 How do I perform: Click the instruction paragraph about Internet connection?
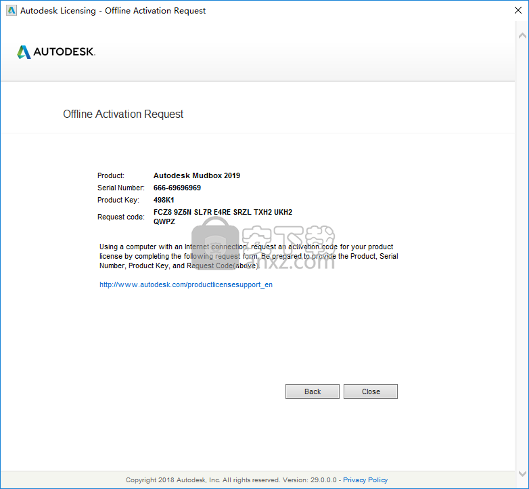click(249, 256)
